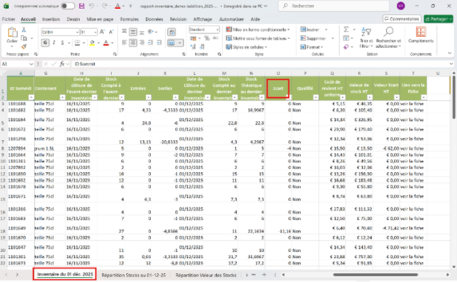This screenshot has height=282, width=457.
Task: Toggle the Enregistrement automatique switch
Action: (x=68, y=5)
